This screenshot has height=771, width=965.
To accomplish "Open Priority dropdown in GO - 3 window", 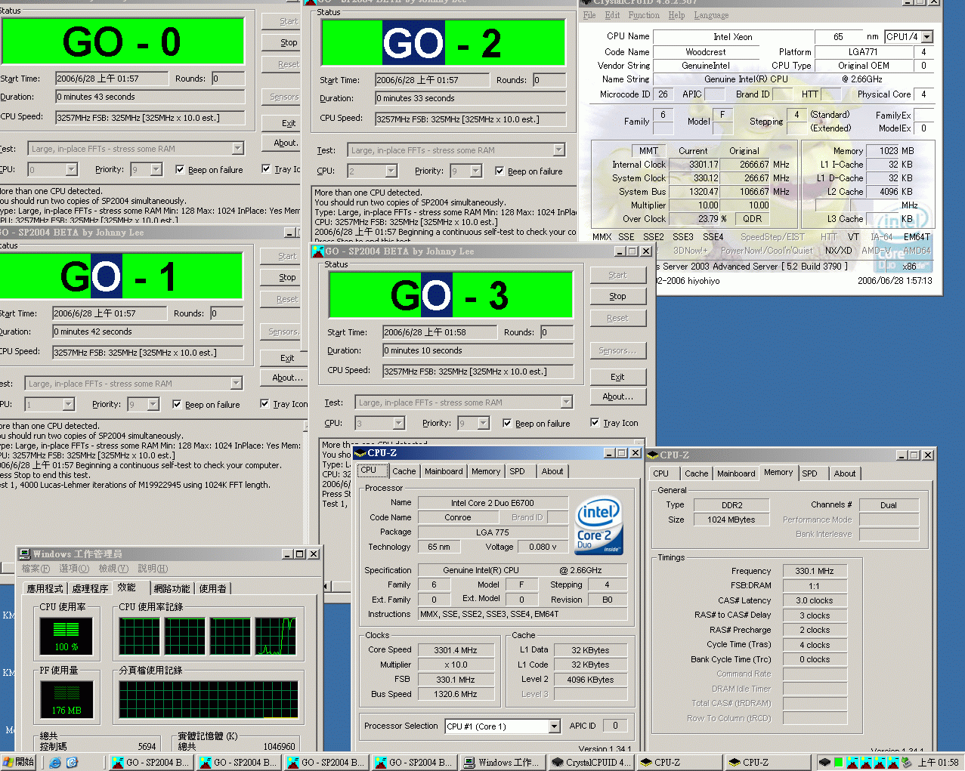I will click(483, 424).
